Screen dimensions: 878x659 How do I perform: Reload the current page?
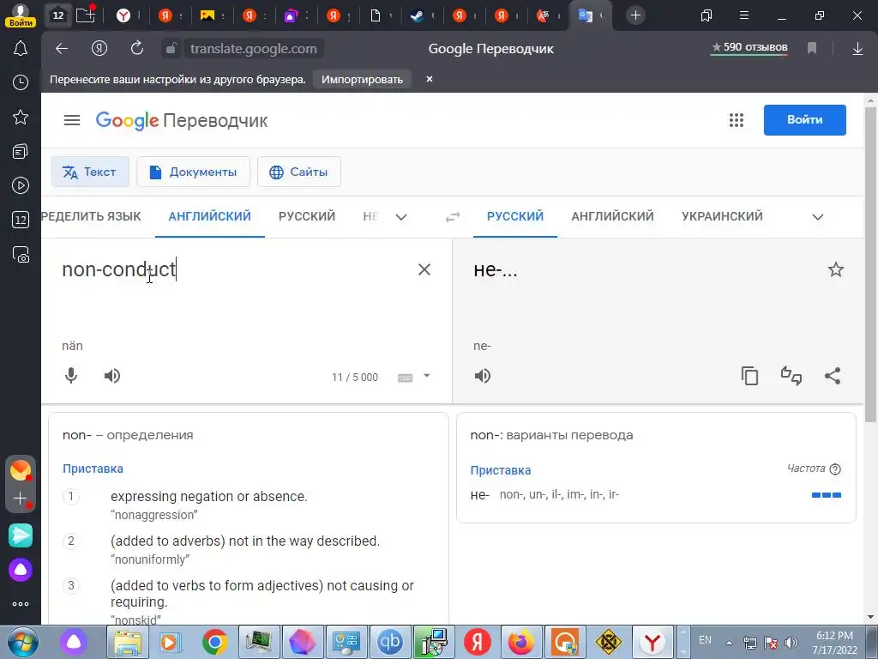136,49
